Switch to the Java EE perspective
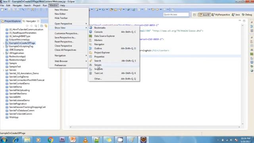Screen dimensions: 254x143 pyautogui.click(x=205, y=15)
